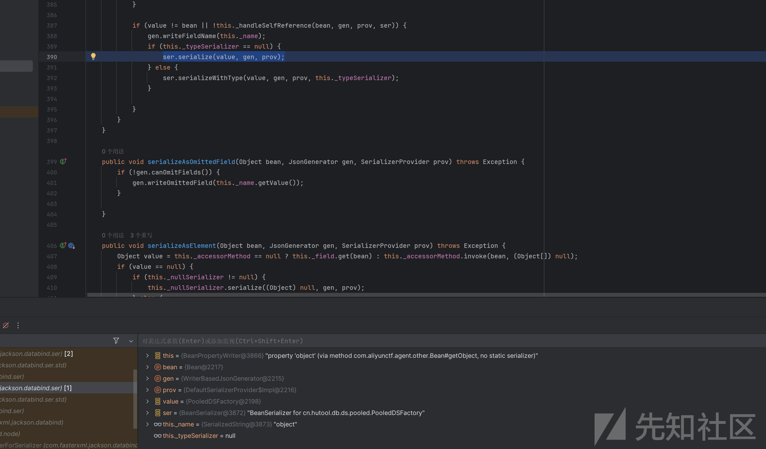Click the '0 个用法' hint above serializeAsOmittedField
The width and height of the screenshot is (766, 449).
(x=113, y=151)
